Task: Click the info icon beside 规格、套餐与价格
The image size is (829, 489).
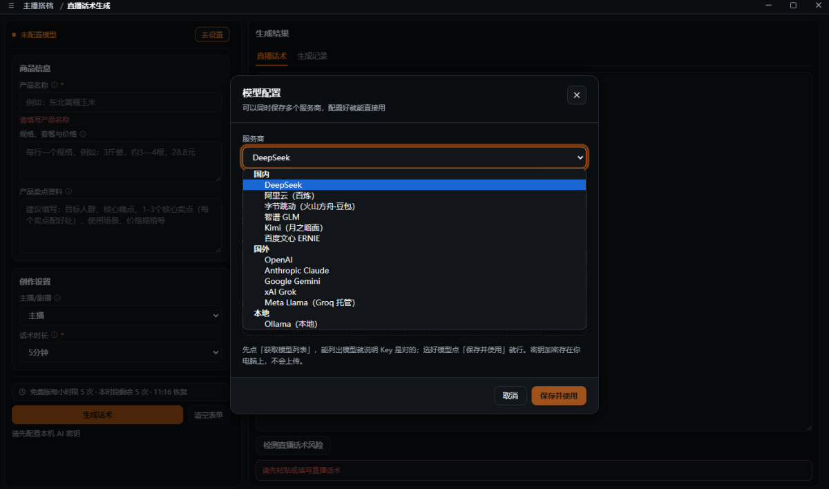Action: pyautogui.click(x=83, y=134)
